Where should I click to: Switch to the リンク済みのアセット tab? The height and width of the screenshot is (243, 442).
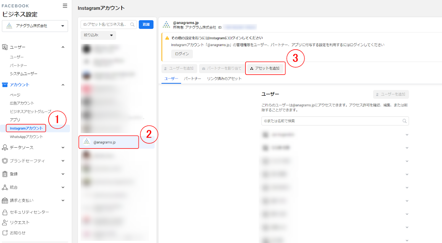coord(224,79)
